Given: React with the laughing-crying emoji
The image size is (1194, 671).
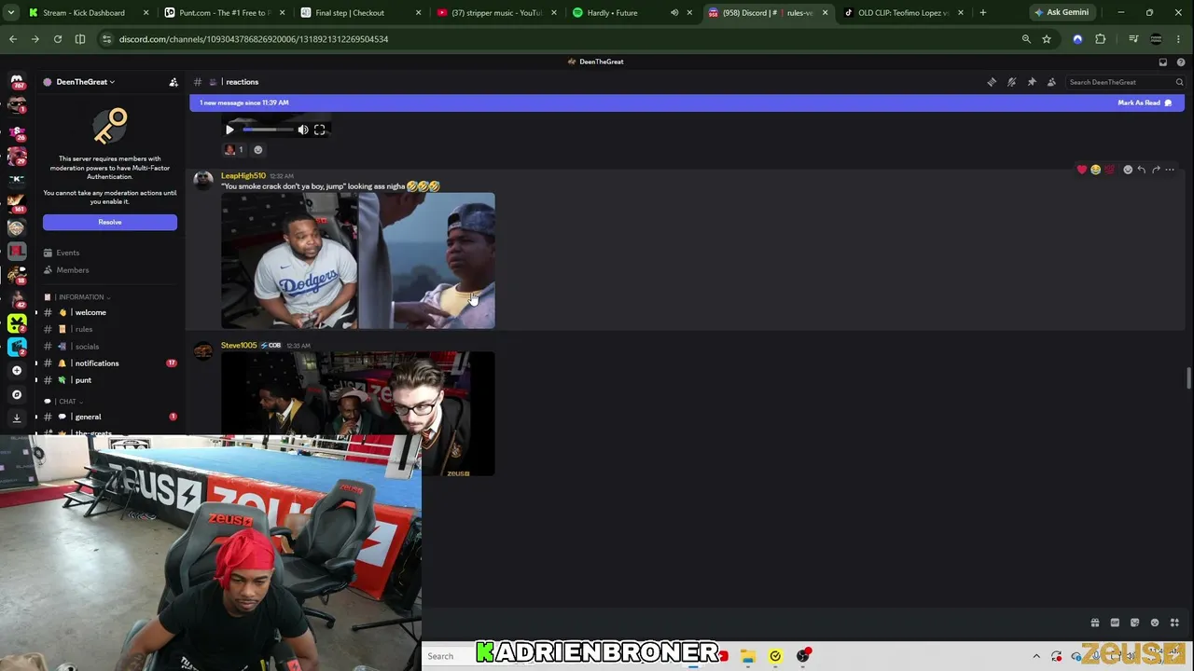Looking at the screenshot, I should click(x=1096, y=170).
